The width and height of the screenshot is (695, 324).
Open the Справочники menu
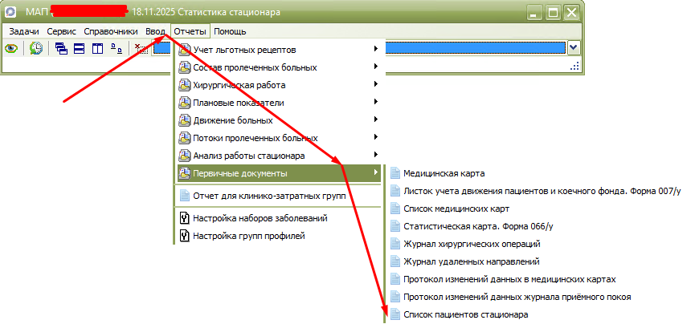[111, 31]
